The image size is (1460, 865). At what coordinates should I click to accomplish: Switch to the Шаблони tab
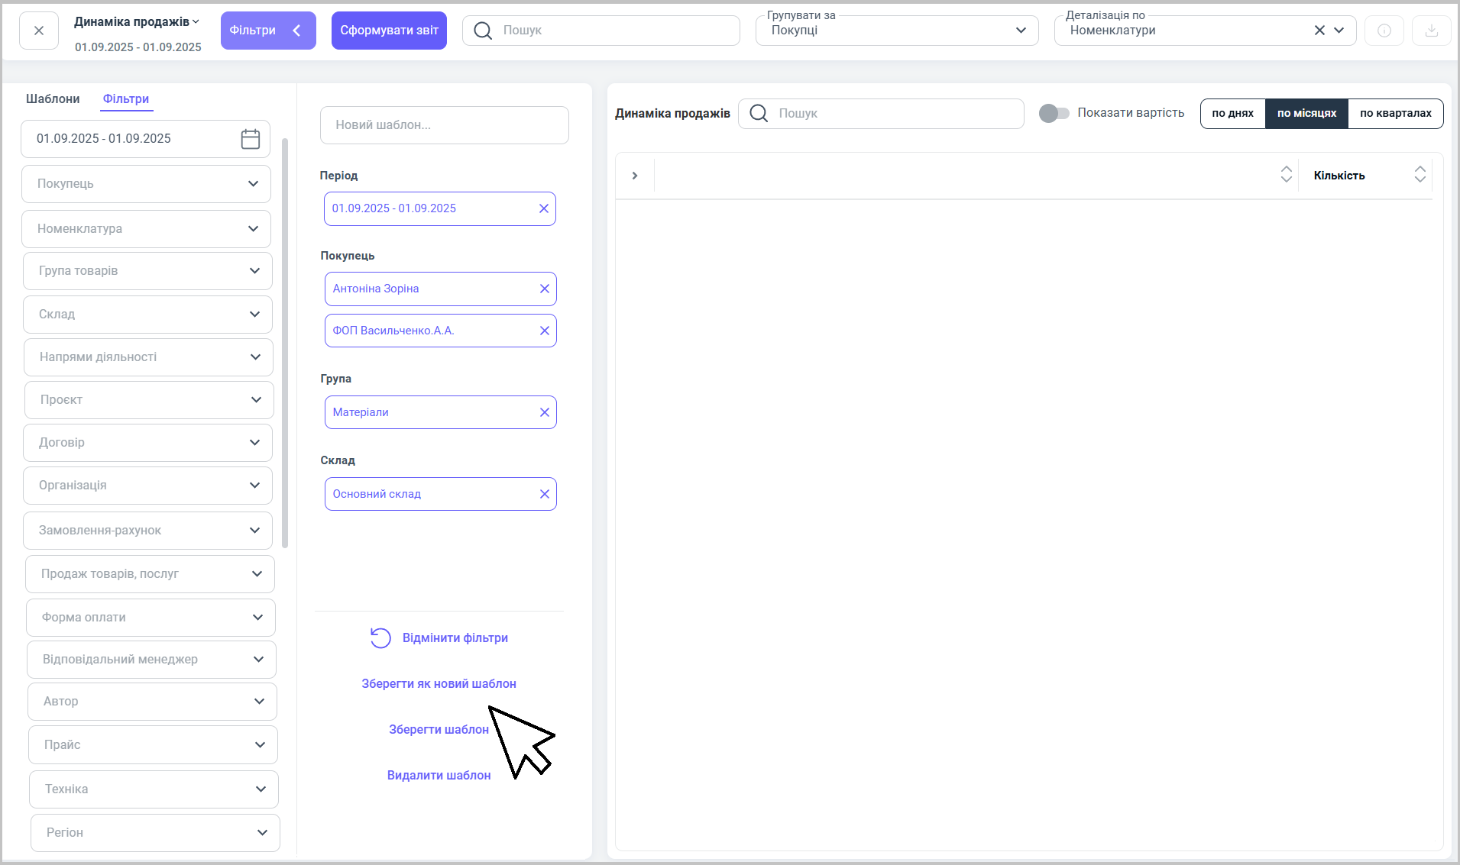click(53, 98)
